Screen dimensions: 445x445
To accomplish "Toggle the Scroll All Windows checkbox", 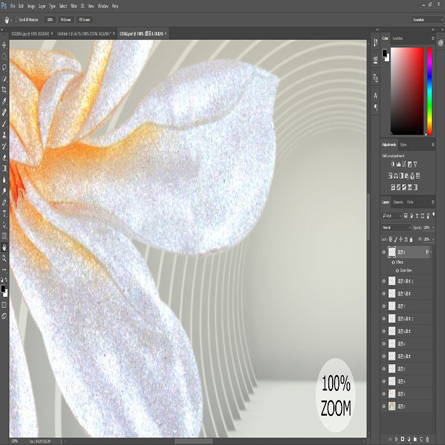I will [x=17, y=19].
